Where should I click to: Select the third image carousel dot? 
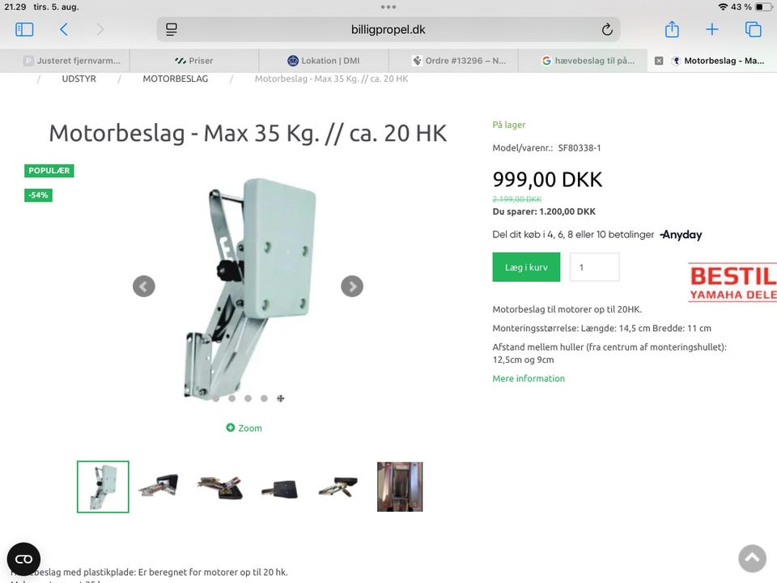(248, 398)
